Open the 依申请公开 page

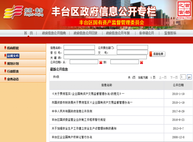click(146, 33)
